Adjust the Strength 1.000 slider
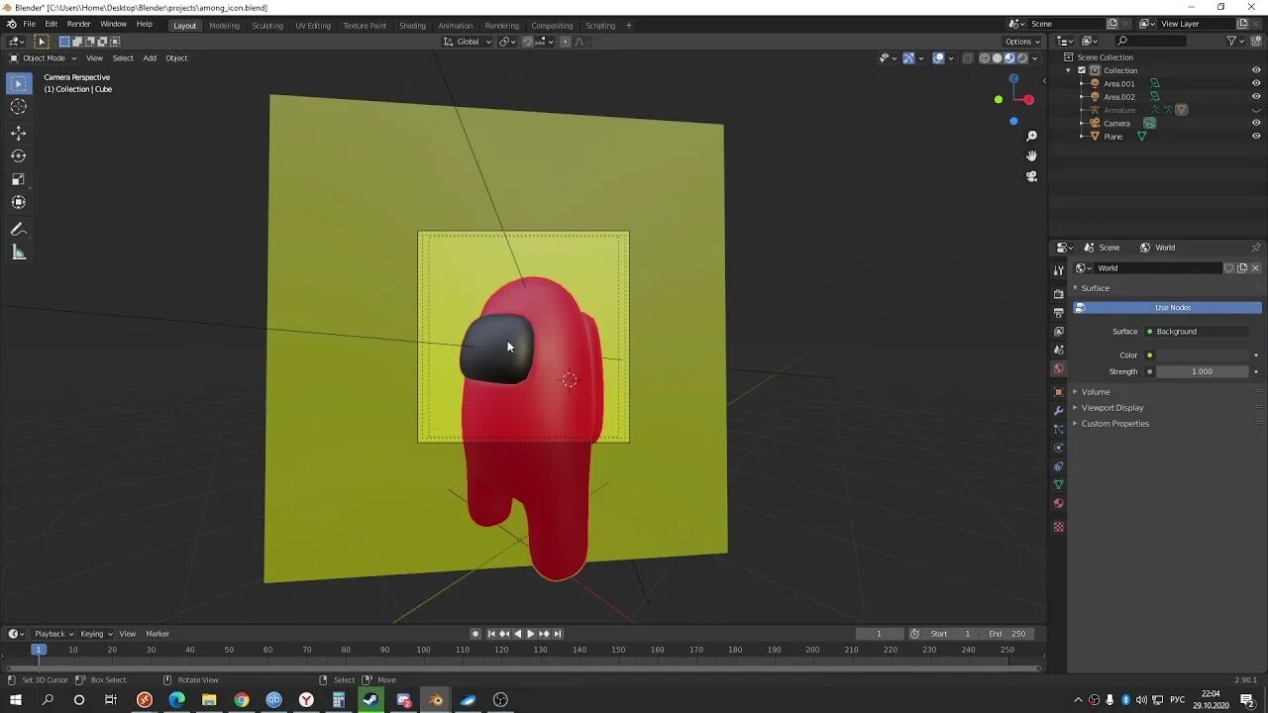The image size is (1268, 713). coord(1203,371)
